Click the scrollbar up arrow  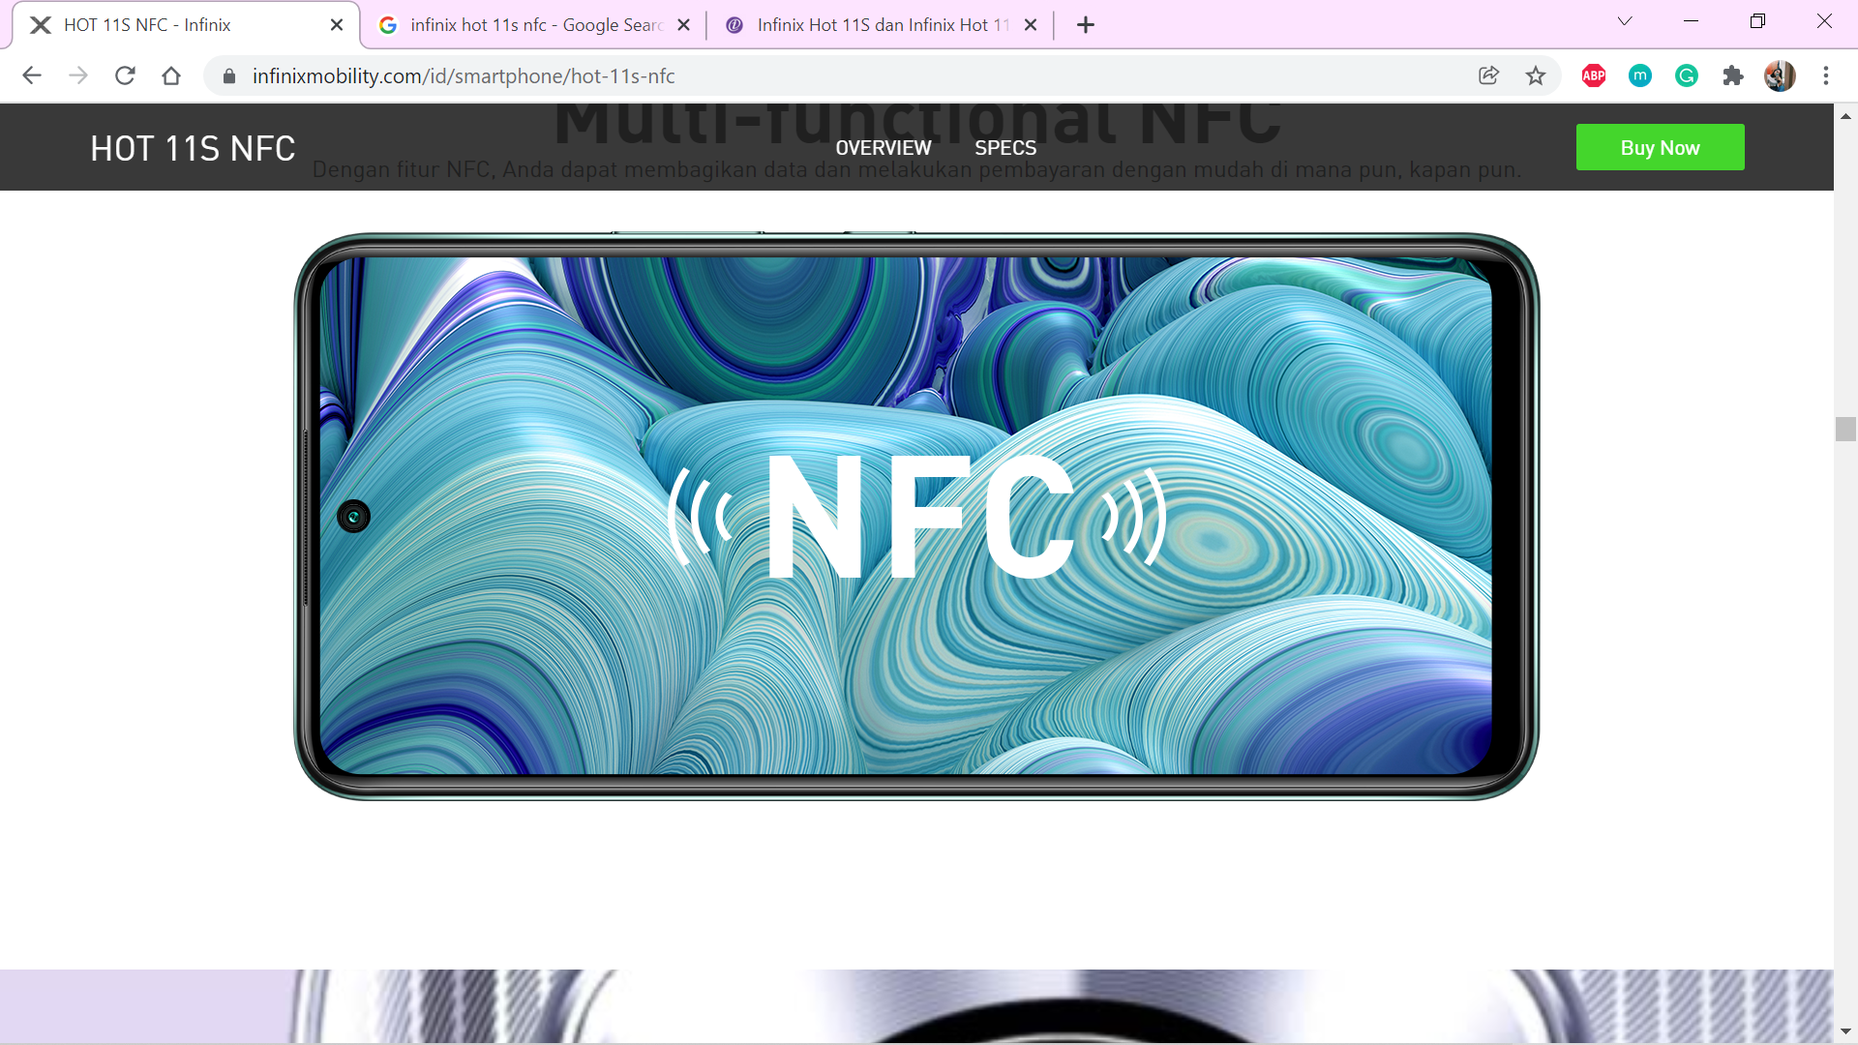(x=1845, y=115)
